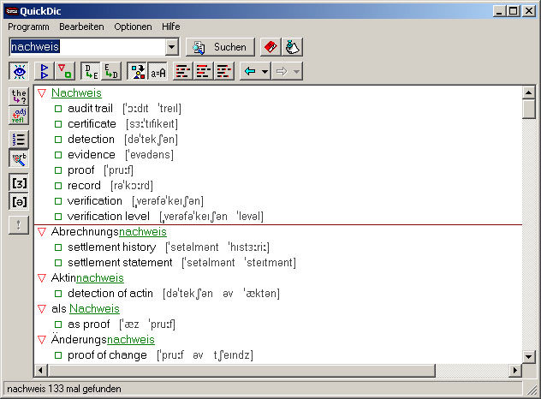Screen dimensions: 541x399
Task: Click the vertical scrollbar up arrow
Action: point(529,92)
